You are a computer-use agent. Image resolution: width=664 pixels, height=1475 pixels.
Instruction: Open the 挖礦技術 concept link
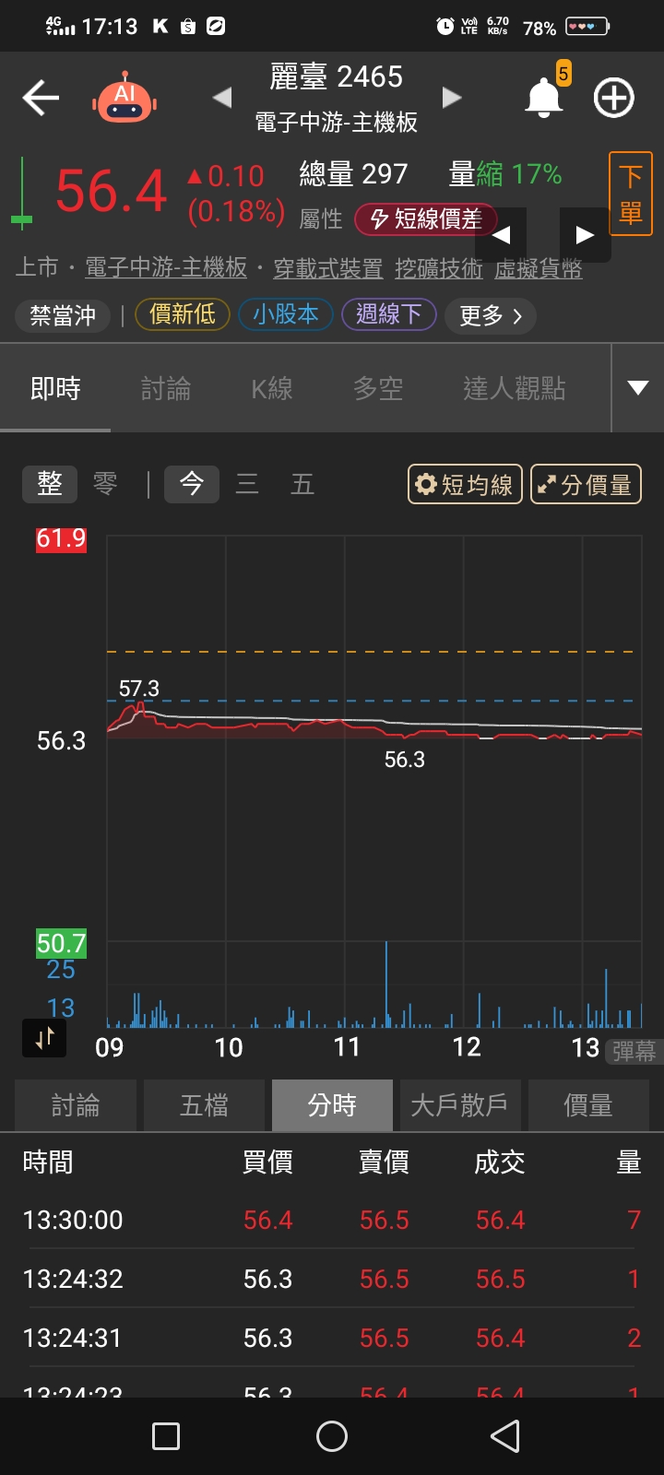(439, 268)
